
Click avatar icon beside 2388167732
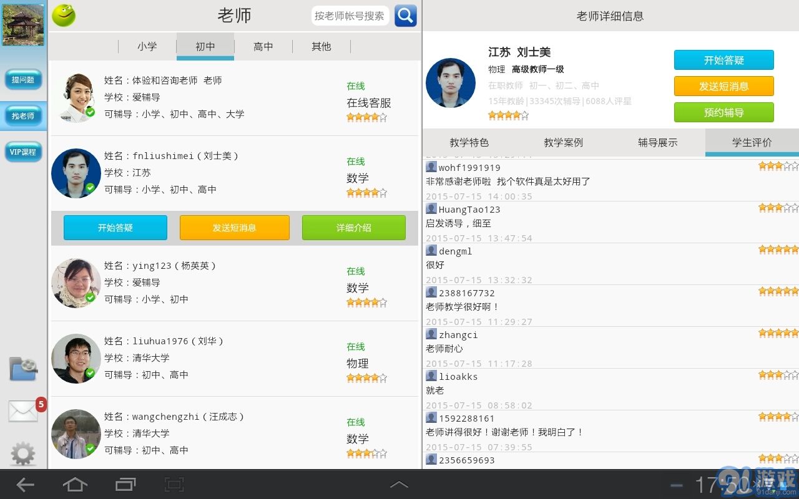431,292
